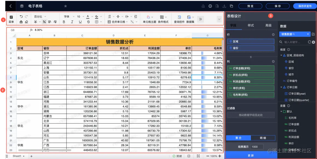The width and height of the screenshot is (317, 159).
Task: Toggle italic formatting
Action: (x=72, y=22)
